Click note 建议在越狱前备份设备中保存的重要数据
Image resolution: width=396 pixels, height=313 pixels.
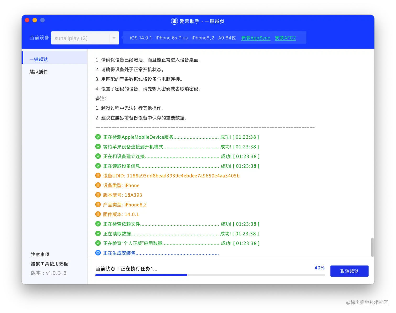(141, 118)
